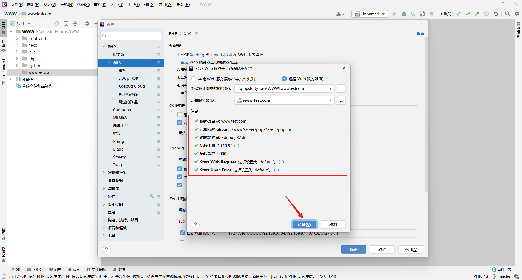
Task: Select 本地 Web 服务器或共享文件夹 radio button
Action: tap(194, 79)
